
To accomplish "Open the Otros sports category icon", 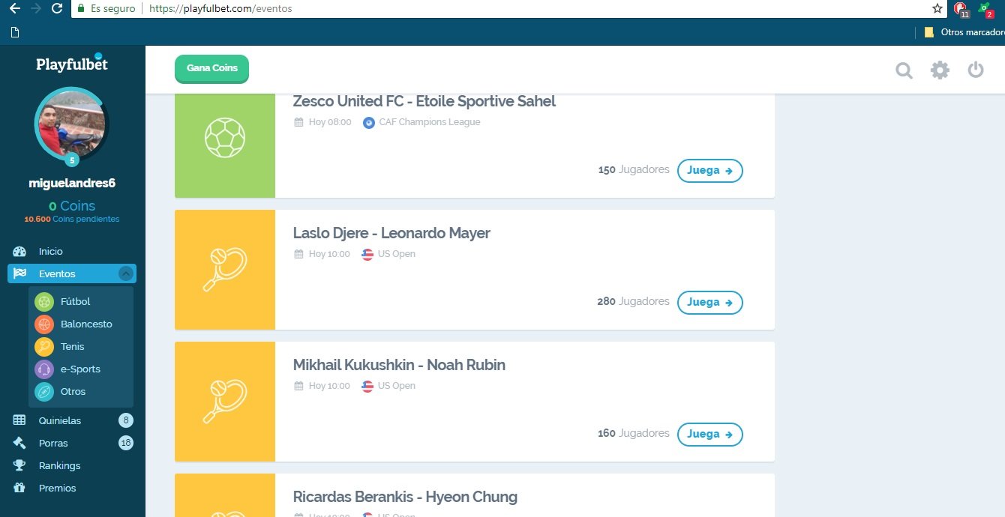I will click(x=44, y=391).
